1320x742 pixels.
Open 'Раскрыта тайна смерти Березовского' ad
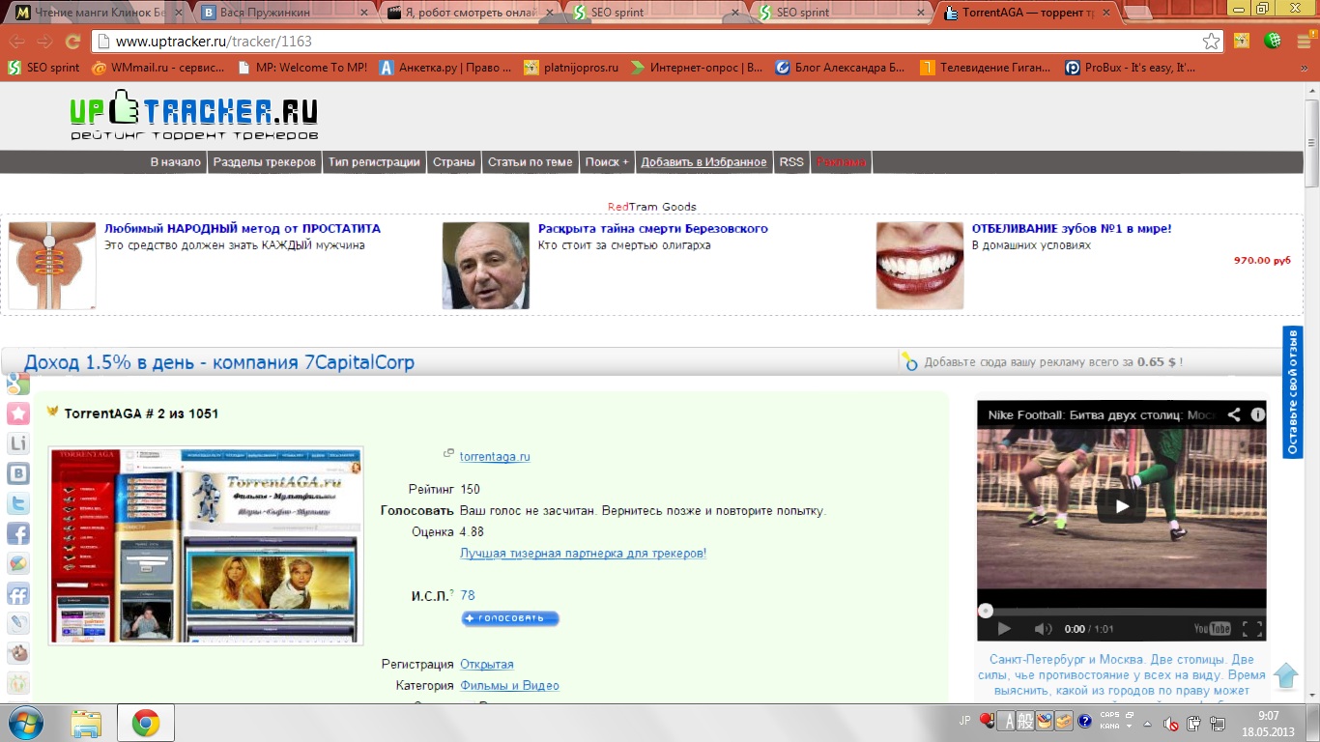pos(653,229)
